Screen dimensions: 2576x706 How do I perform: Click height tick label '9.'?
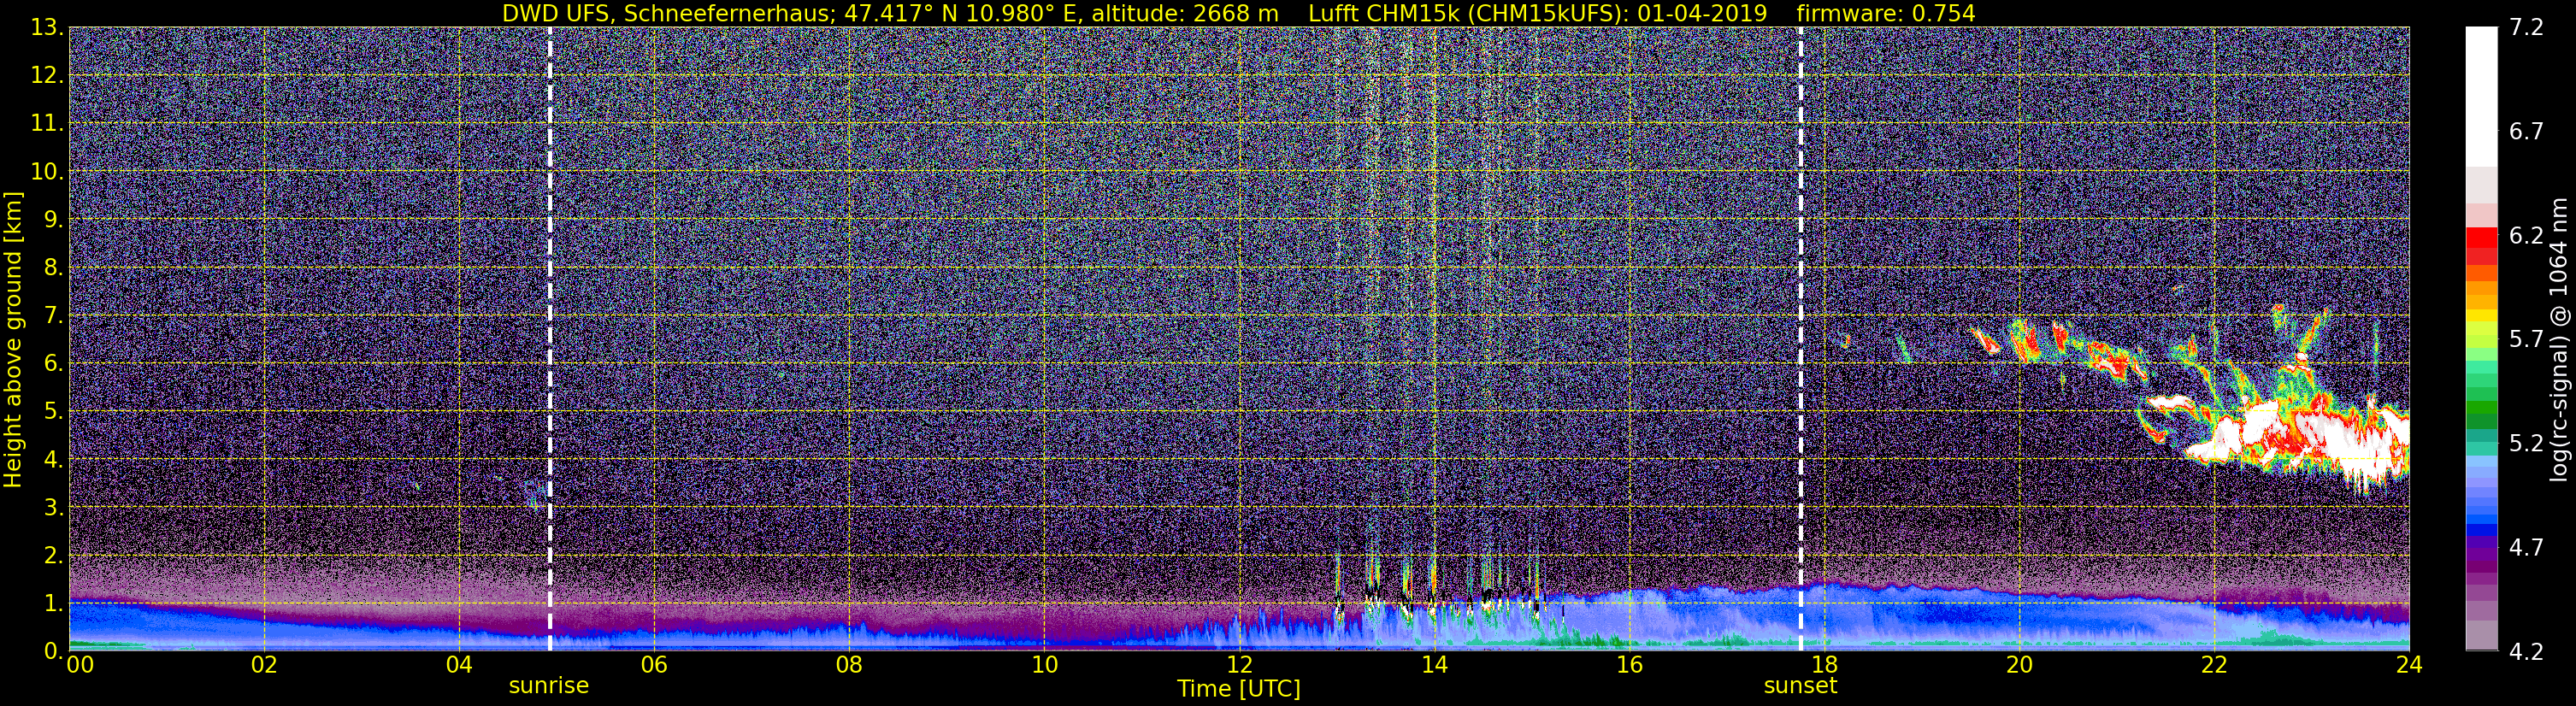(x=53, y=219)
